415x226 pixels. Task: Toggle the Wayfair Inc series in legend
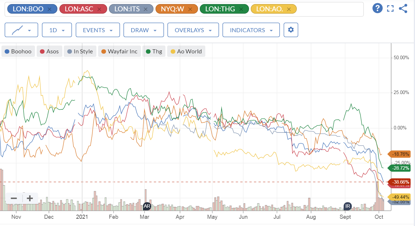(x=119, y=51)
